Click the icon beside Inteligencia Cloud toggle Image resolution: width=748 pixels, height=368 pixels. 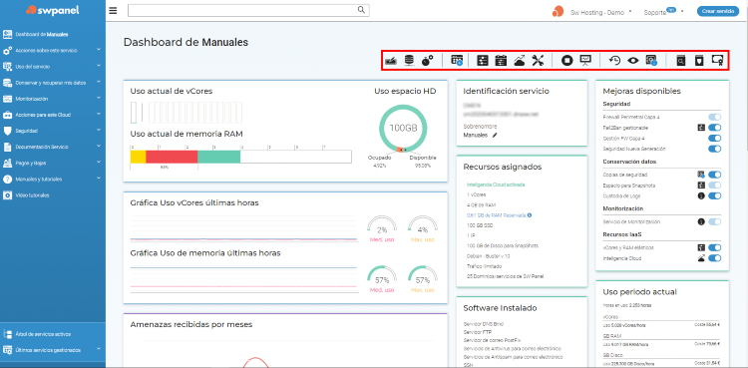coord(701,258)
